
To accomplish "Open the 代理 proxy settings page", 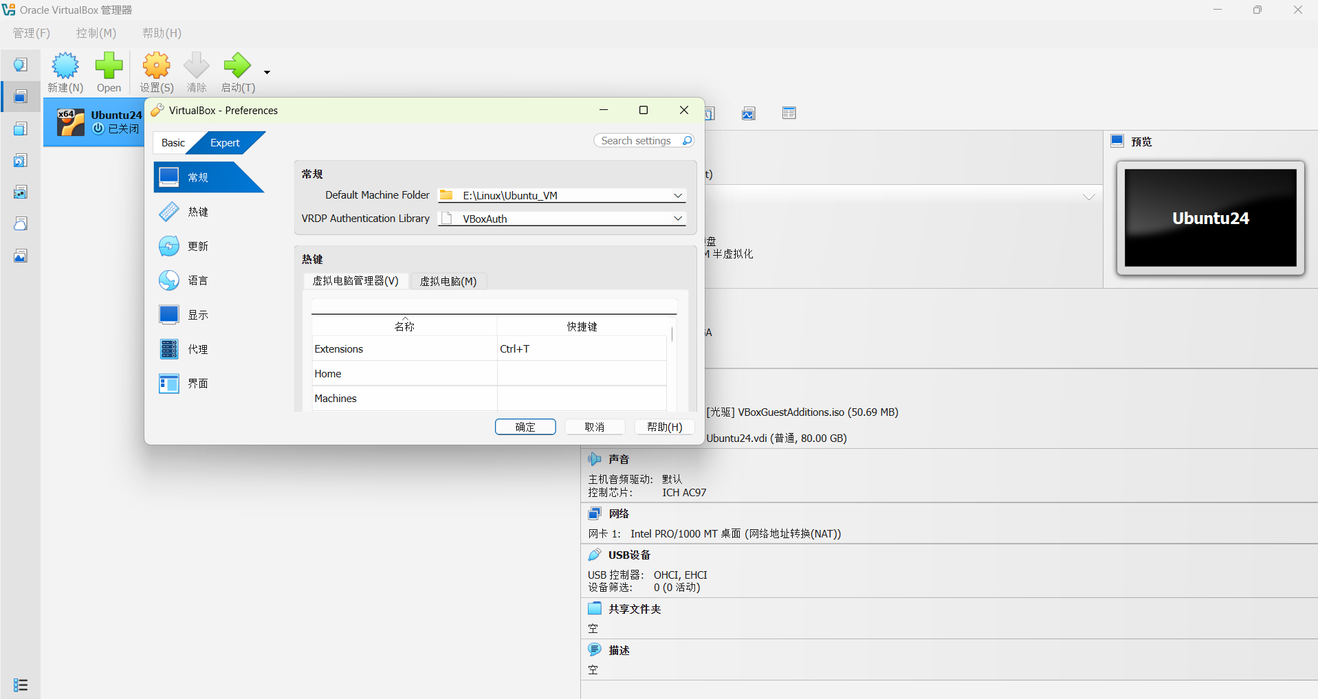I will point(199,348).
